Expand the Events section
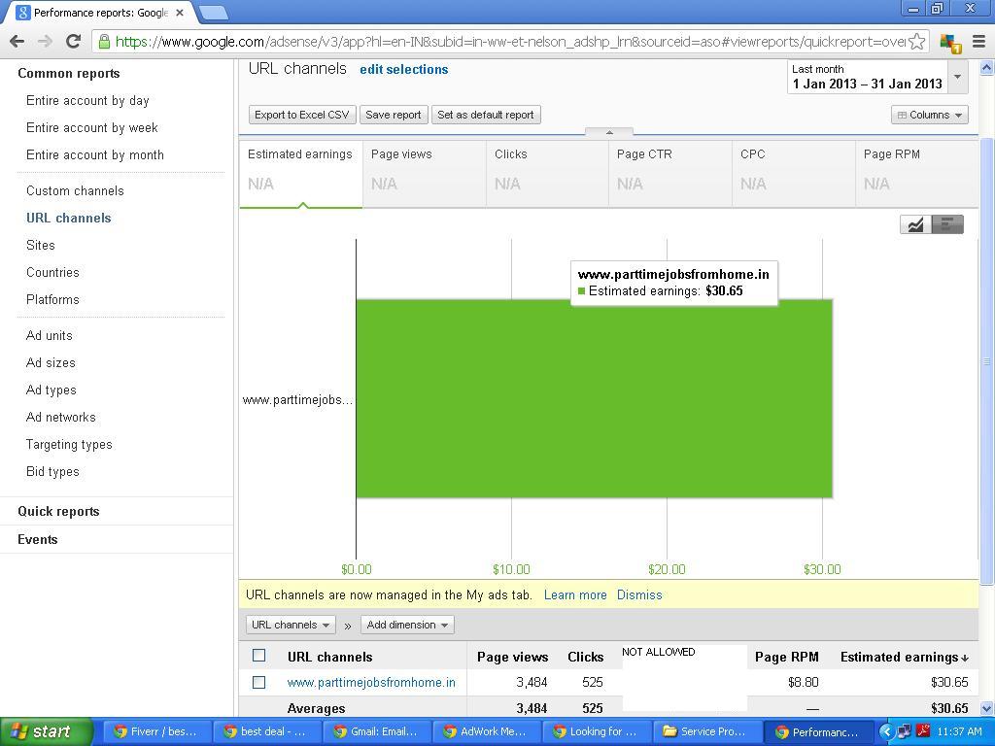The width and height of the screenshot is (995, 746). (x=38, y=539)
